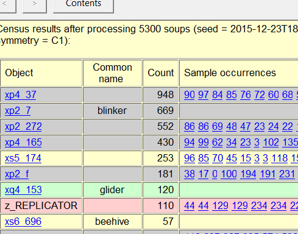Click sample occurrence 90 in xp4_37 row

pyautogui.click(x=190, y=95)
